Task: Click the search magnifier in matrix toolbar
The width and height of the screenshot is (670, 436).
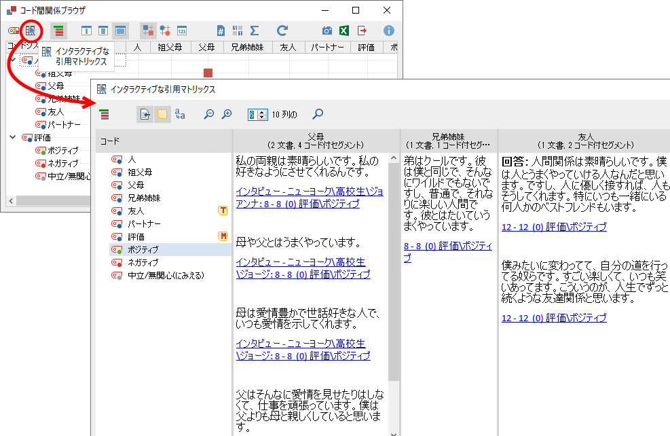Action: click(318, 114)
